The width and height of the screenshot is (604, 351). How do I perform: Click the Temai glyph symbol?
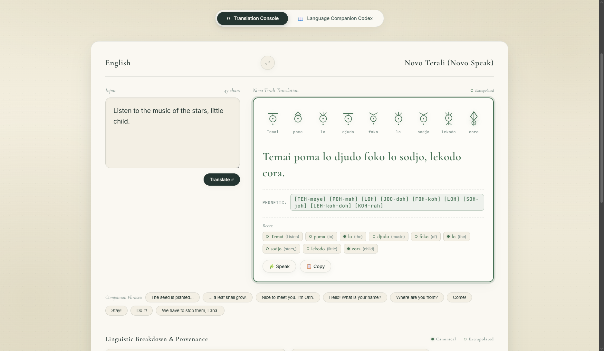273,119
